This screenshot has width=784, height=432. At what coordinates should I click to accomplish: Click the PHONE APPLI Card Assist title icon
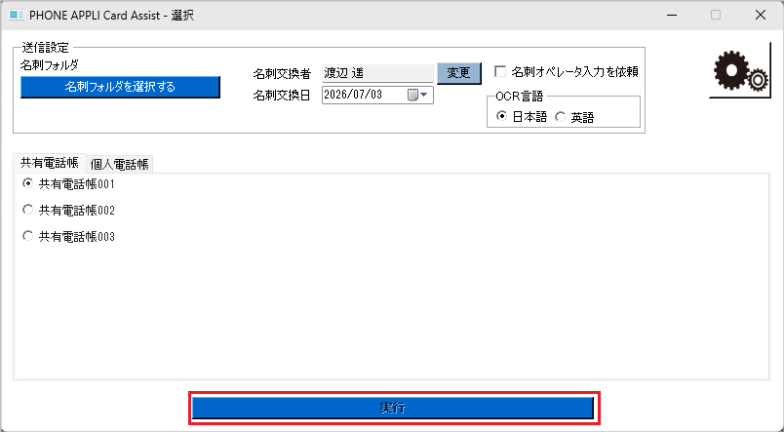(x=17, y=15)
